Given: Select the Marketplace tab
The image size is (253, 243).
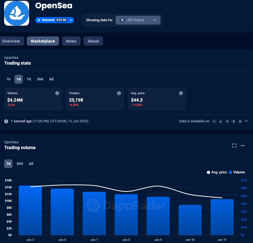Looking at the screenshot, I should coord(43,41).
